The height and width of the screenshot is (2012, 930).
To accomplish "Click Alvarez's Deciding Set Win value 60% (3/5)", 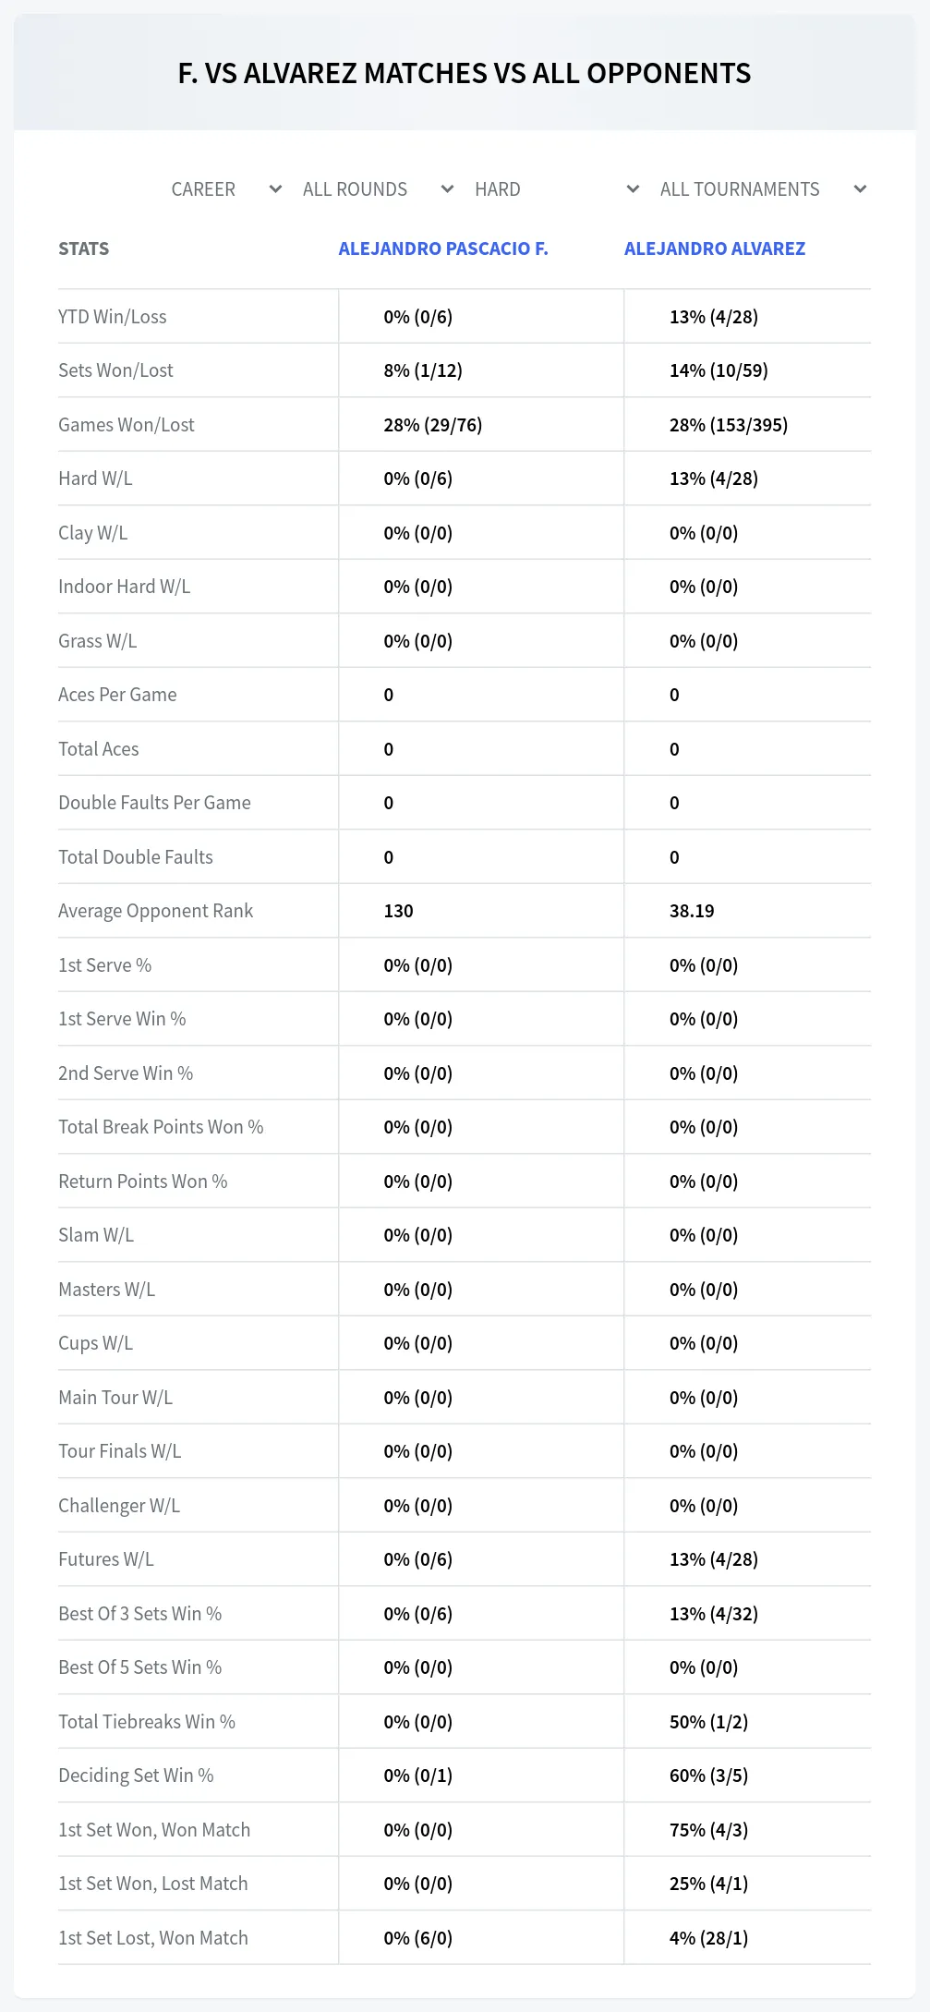I will (x=709, y=1776).
